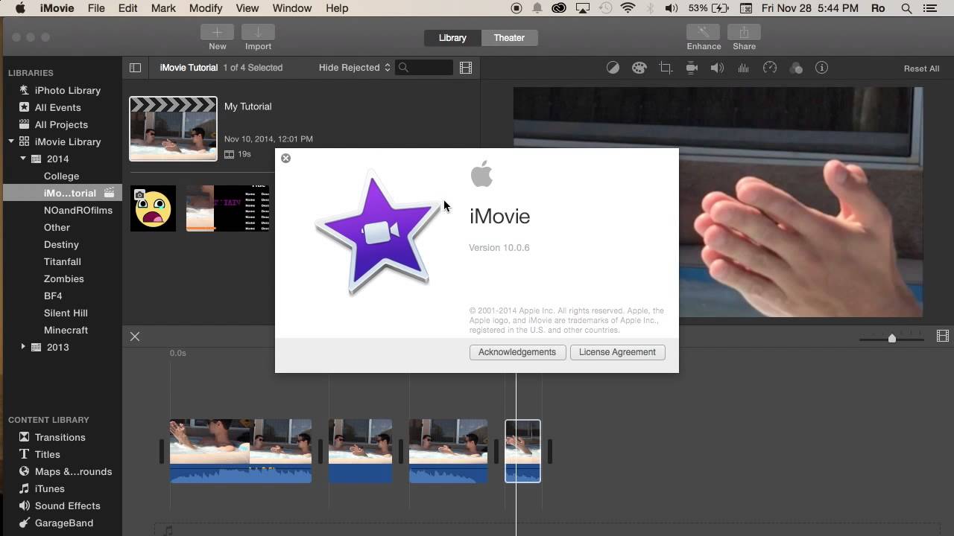The image size is (954, 536).
Task: Adjust the timeline zoom slider
Action: pyautogui.click(x=891, y=338)
